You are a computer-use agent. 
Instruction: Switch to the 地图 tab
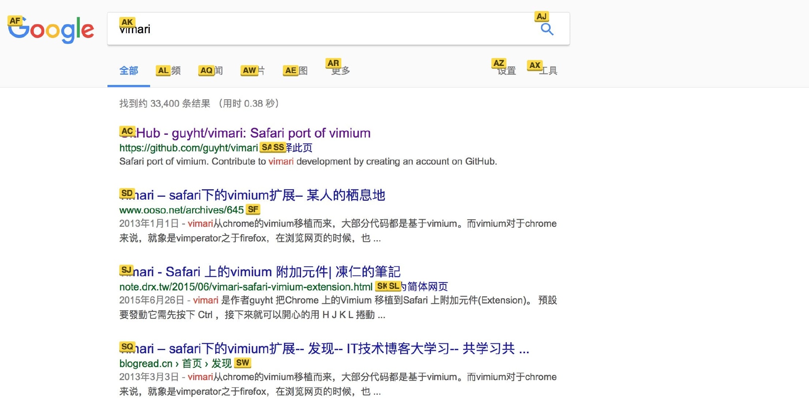point(296,71)
